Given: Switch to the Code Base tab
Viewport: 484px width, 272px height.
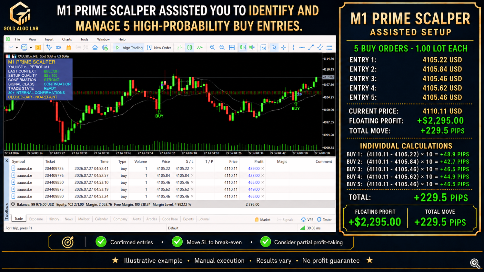Looking at the screenshot, I should point(170,219).
